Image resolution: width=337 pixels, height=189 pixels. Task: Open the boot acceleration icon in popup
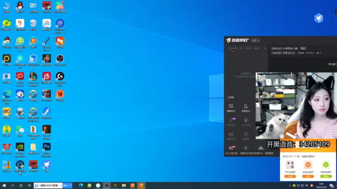290,165
